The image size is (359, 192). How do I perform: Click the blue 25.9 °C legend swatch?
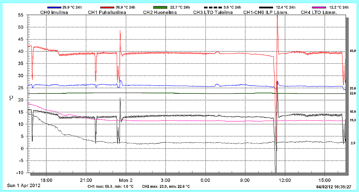coord(54,7)
